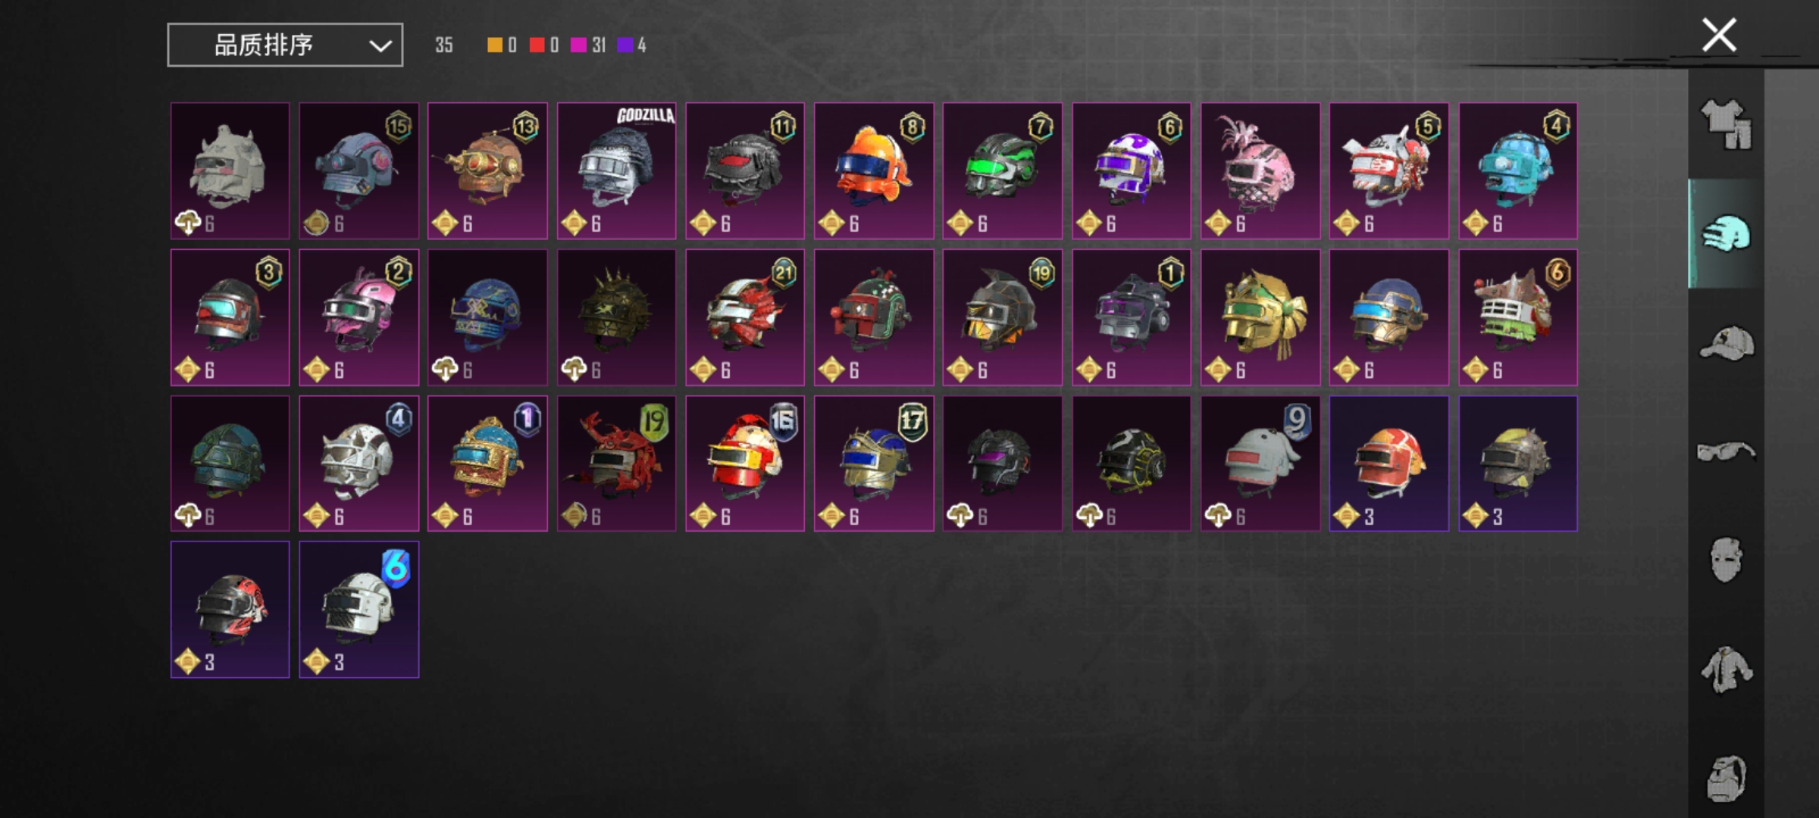Select the golden cat-ear helmet skin
The height and width of the screenshot is (818, 1819).
point(1260,317)
